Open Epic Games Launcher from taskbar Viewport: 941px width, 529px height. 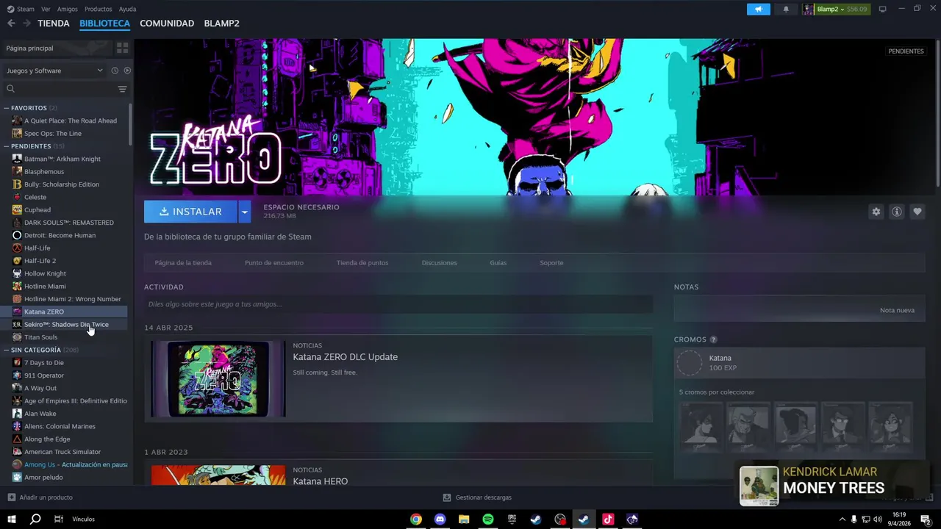[512, 519]
